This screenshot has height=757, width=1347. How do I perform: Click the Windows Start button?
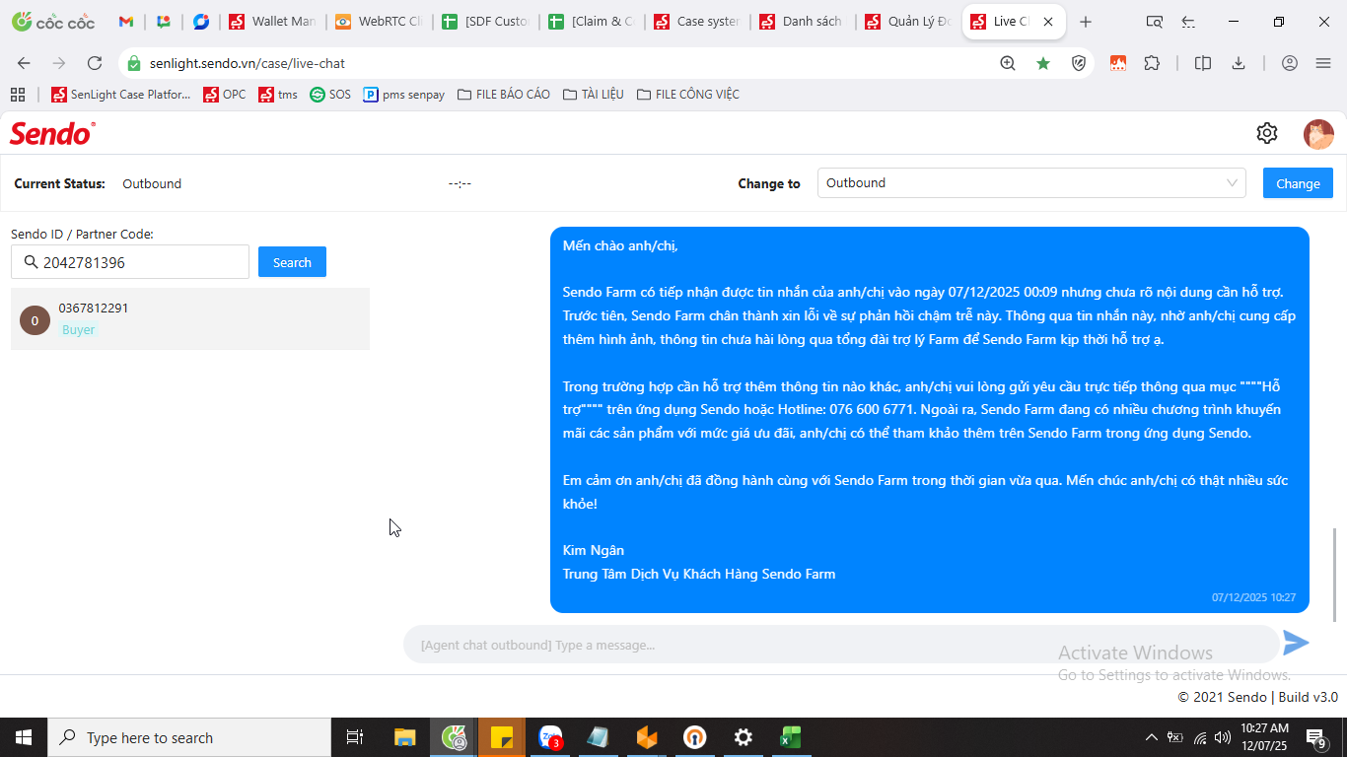tap(24, 737)
